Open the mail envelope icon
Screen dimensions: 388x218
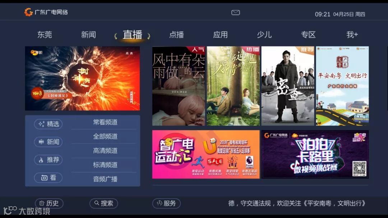tap(235, 12)
